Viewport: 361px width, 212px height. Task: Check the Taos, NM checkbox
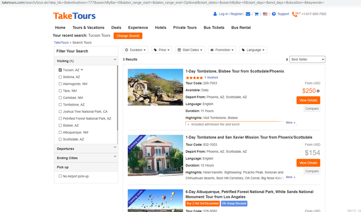click(60, 91)
